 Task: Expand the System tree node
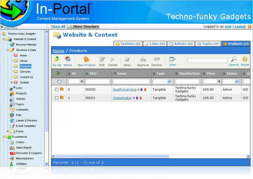(x=12, y=82)
